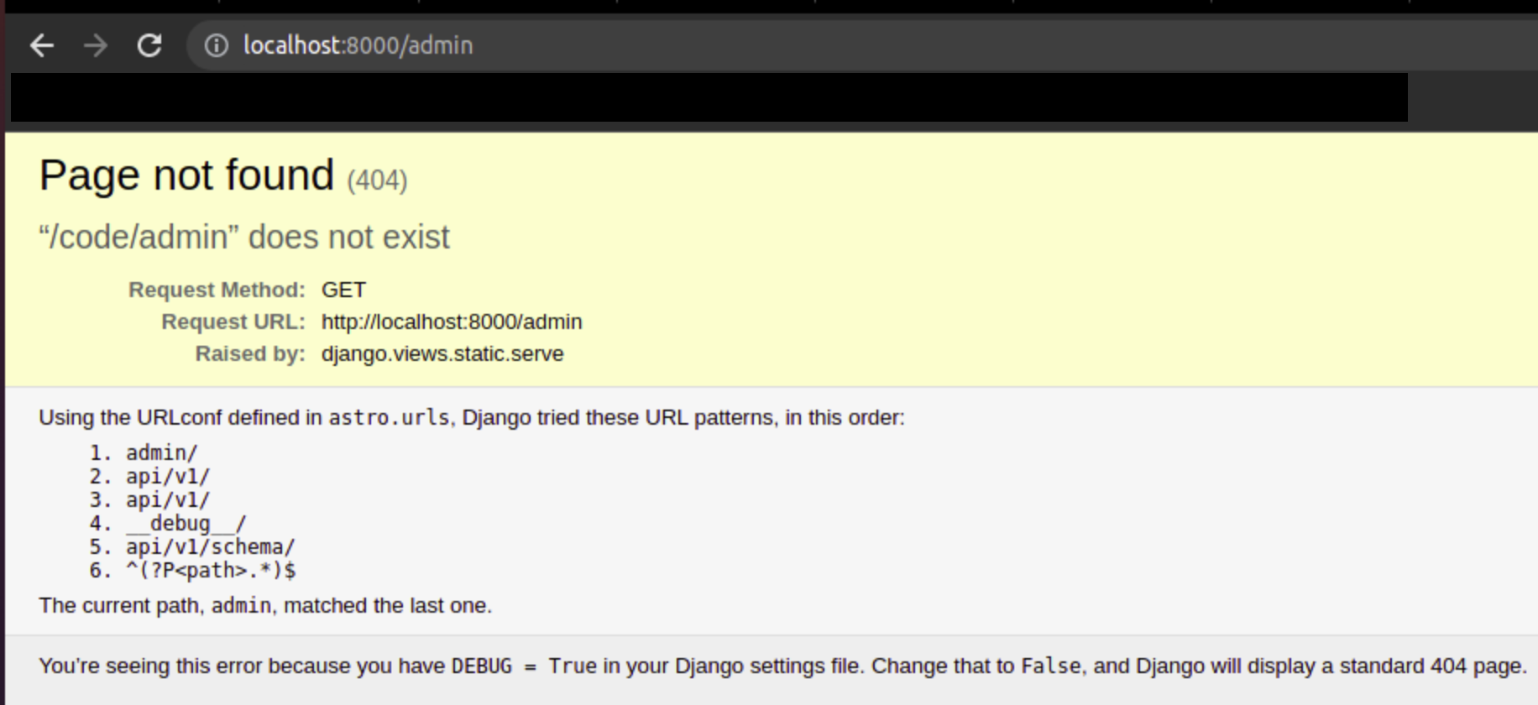Click the browser back arrow
This screenshot has width=1538, height=705.
[x=42, y=45]
